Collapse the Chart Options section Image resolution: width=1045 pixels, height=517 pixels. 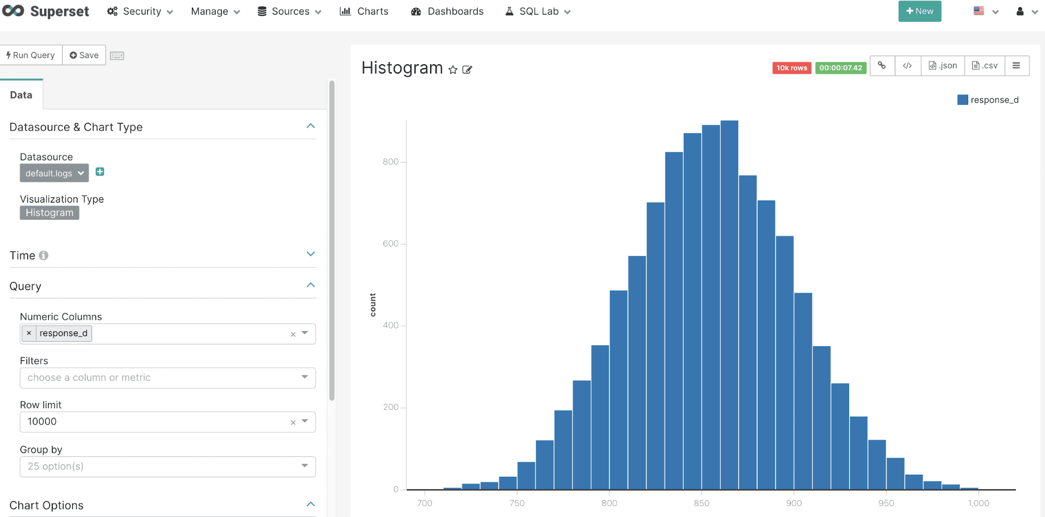(311, 504)
